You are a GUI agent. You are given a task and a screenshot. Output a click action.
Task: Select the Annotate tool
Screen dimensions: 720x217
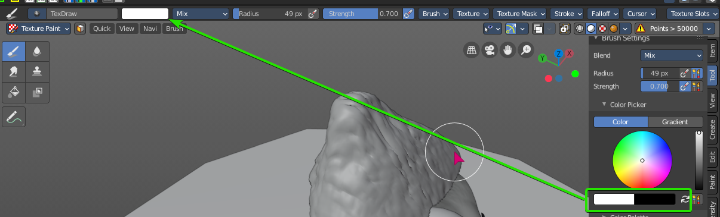pos(14,117)
